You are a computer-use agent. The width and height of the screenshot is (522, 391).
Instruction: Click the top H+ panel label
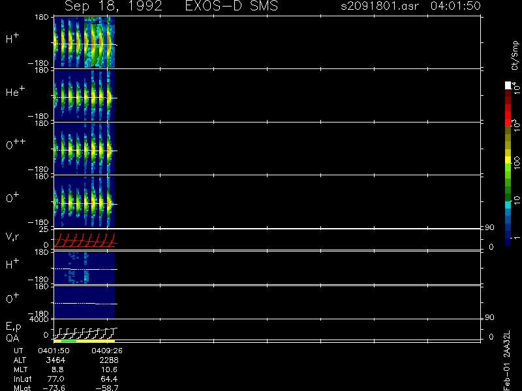coord(12,38)
